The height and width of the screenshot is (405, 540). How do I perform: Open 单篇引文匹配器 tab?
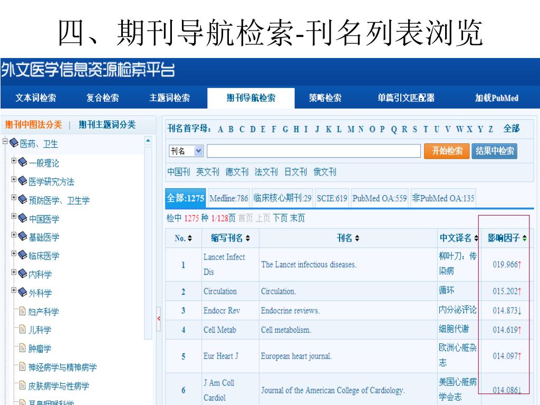[406, 98]
